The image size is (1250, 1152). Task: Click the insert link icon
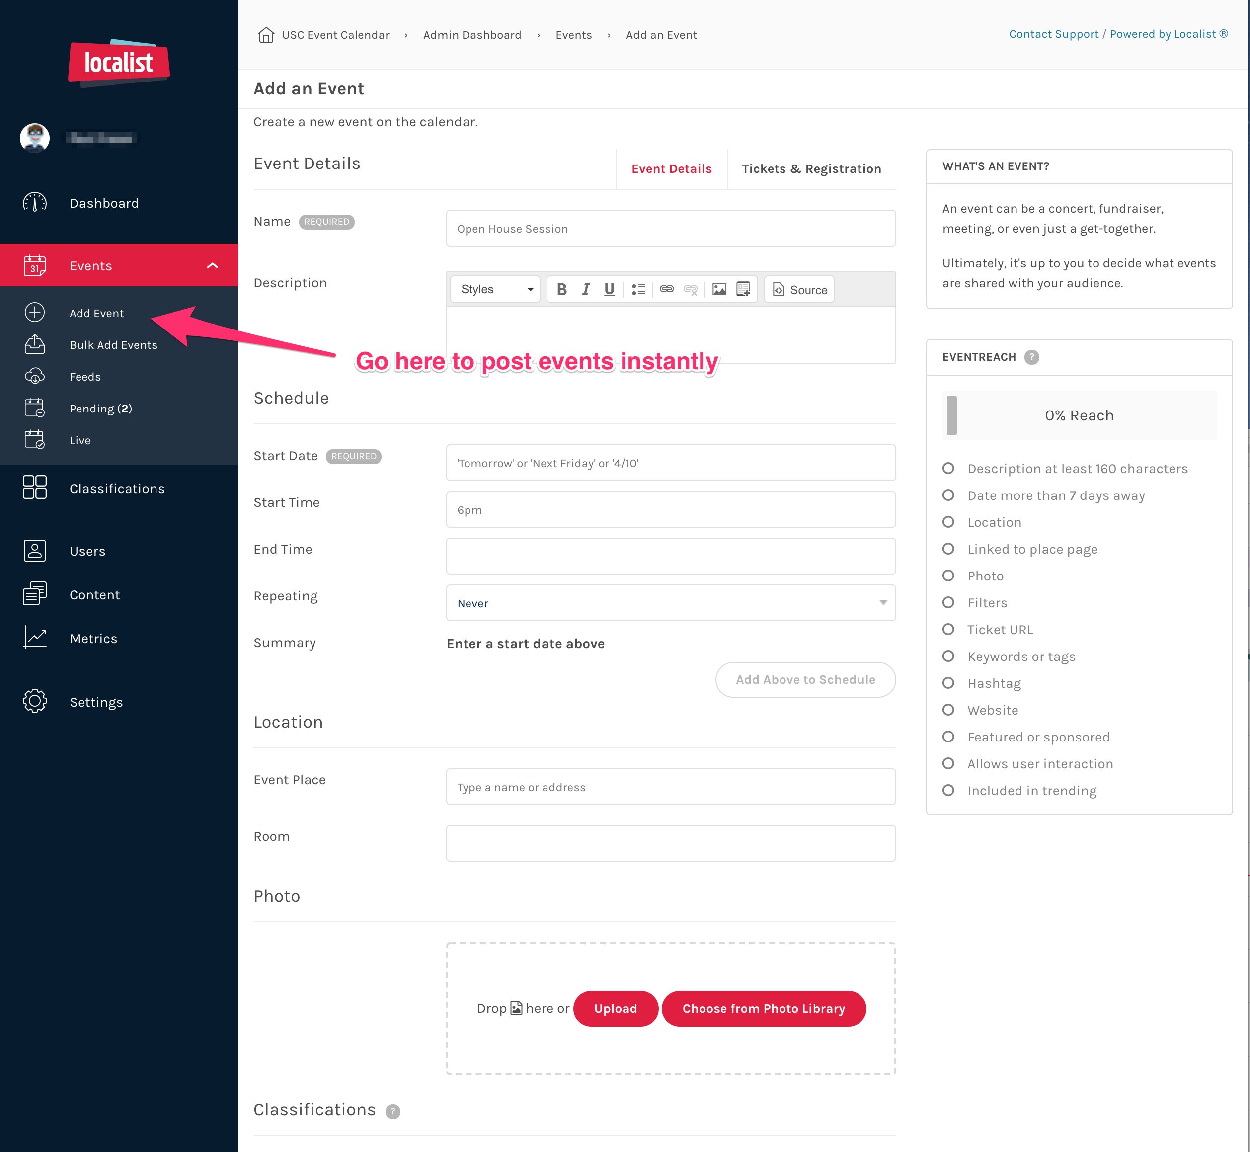[667, 289]
